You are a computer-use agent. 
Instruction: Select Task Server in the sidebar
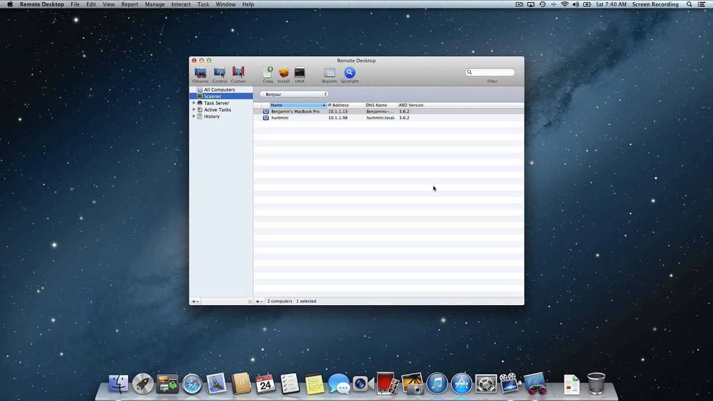pos(221,103)
